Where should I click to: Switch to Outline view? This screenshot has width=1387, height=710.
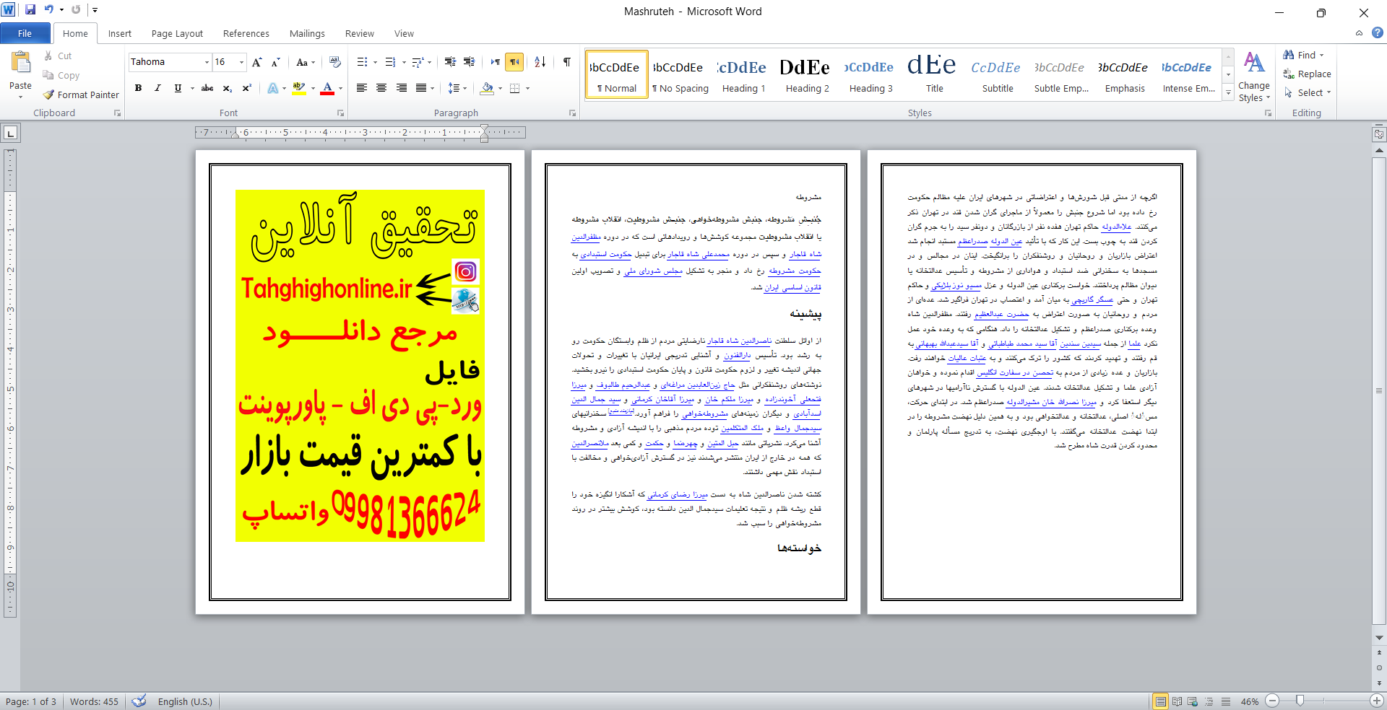[1209, 701]
